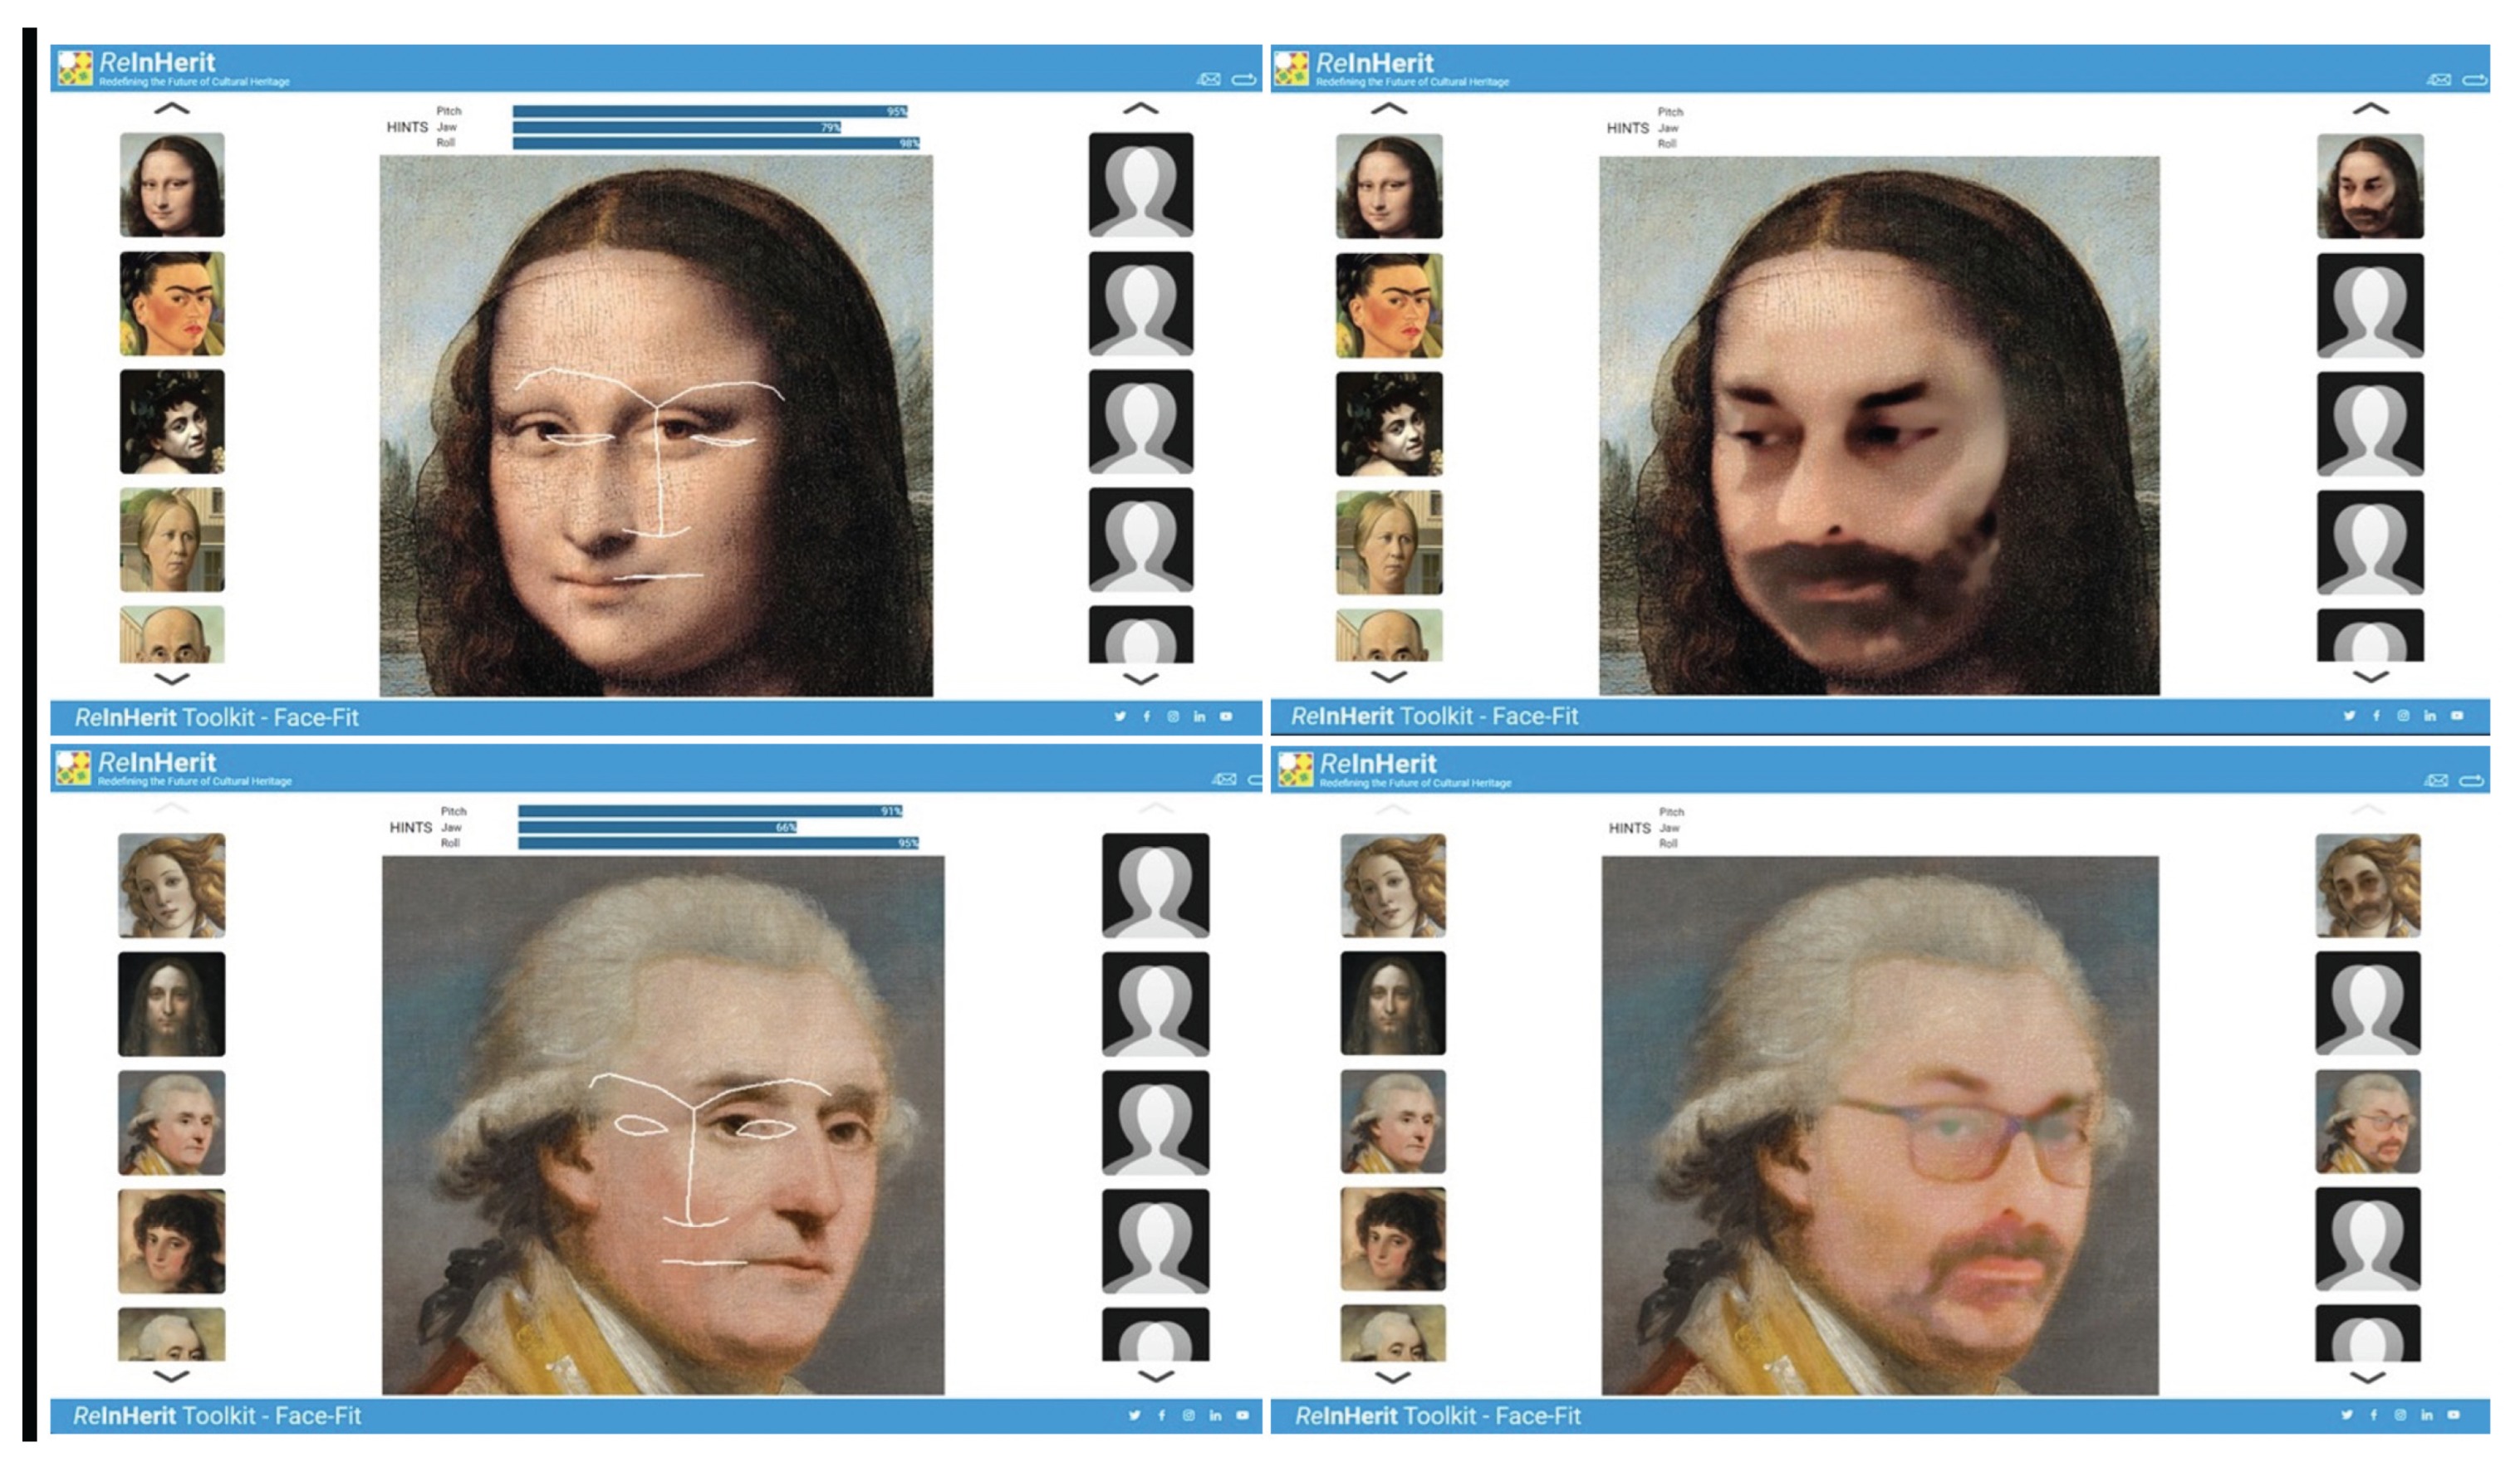Select Botticelli Venus thumbnail in bottom-left panel
2520x1467 pixels.
pos(172,885)
